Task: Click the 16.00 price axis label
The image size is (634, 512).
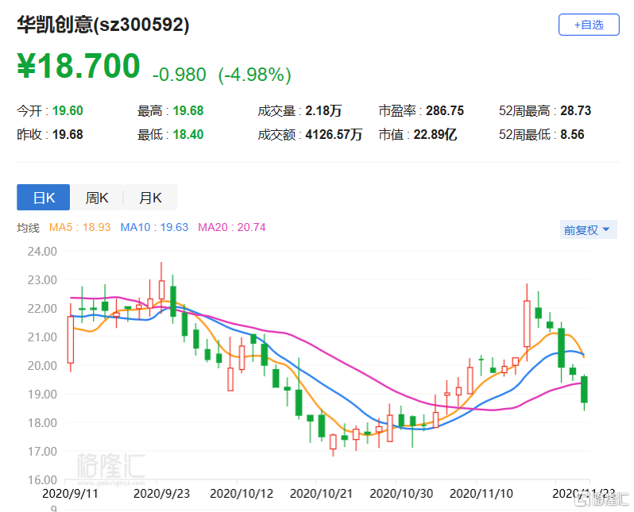Action: tap(42, 480)
